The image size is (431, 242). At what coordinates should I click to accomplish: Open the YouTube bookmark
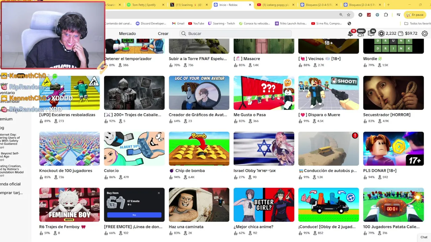196,24
